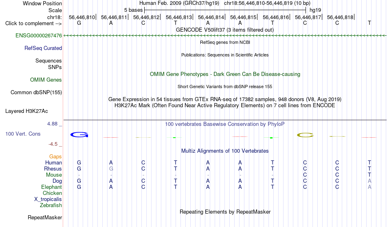Viewport: 387px width, 227px height.
Task: Click the -4.5 PhyloP minimum value
Action: (53, 144)
